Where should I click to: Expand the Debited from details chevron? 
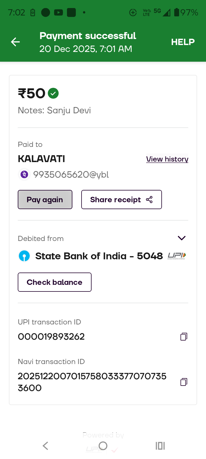coord(182,238)
